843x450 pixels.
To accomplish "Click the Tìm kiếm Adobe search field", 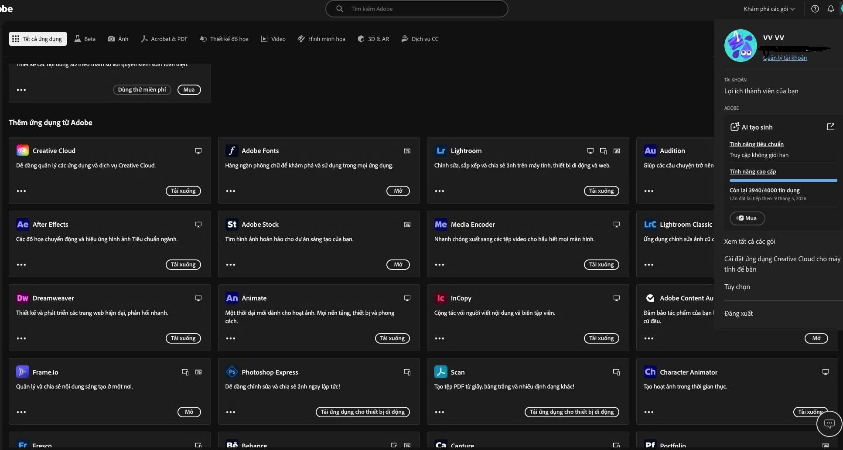I will tap(417, 9).
